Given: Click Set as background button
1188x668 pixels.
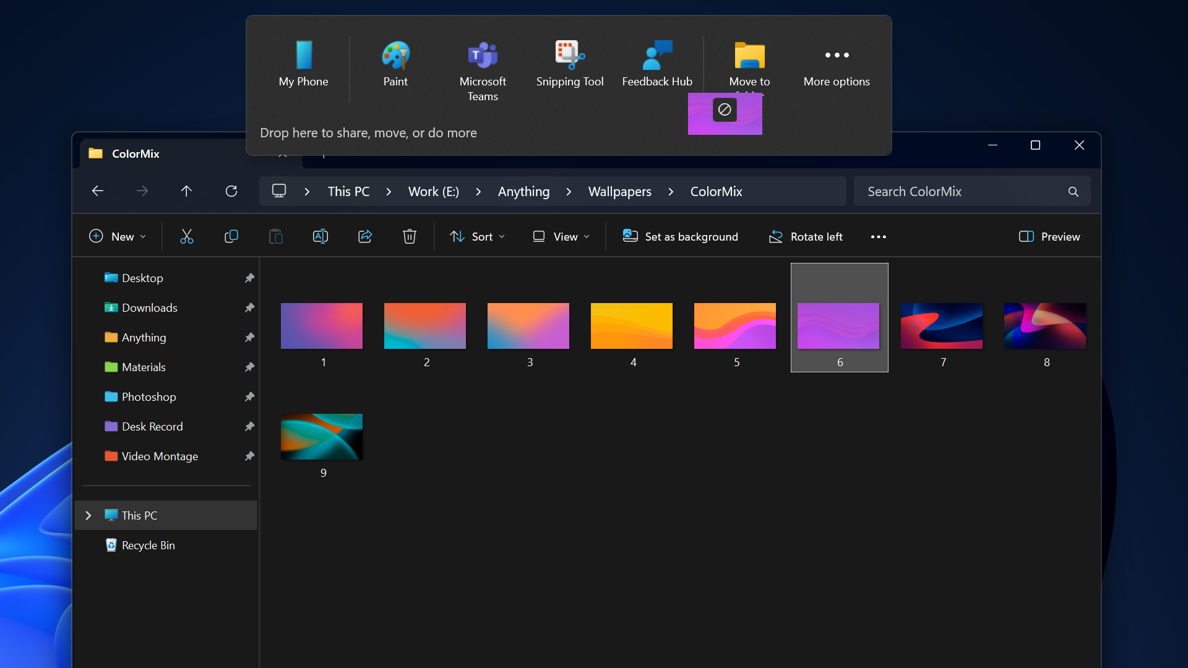Looking at the screenshot, I should 680,236.
